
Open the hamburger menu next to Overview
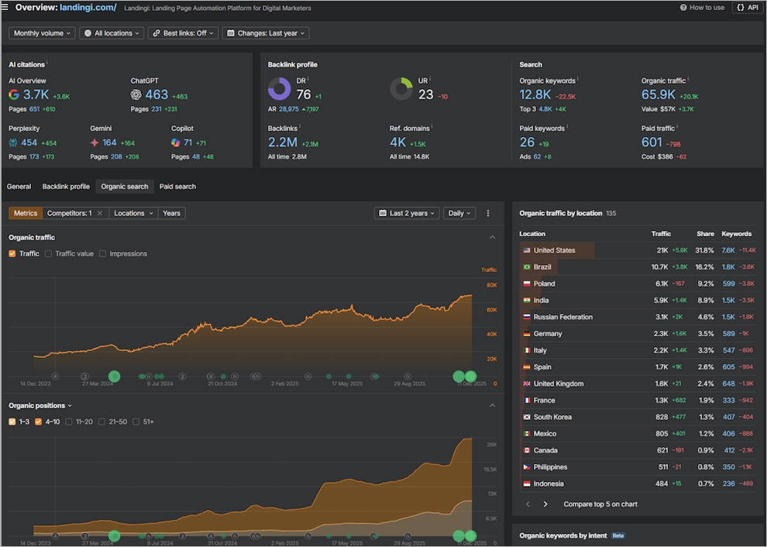(5, 7)
